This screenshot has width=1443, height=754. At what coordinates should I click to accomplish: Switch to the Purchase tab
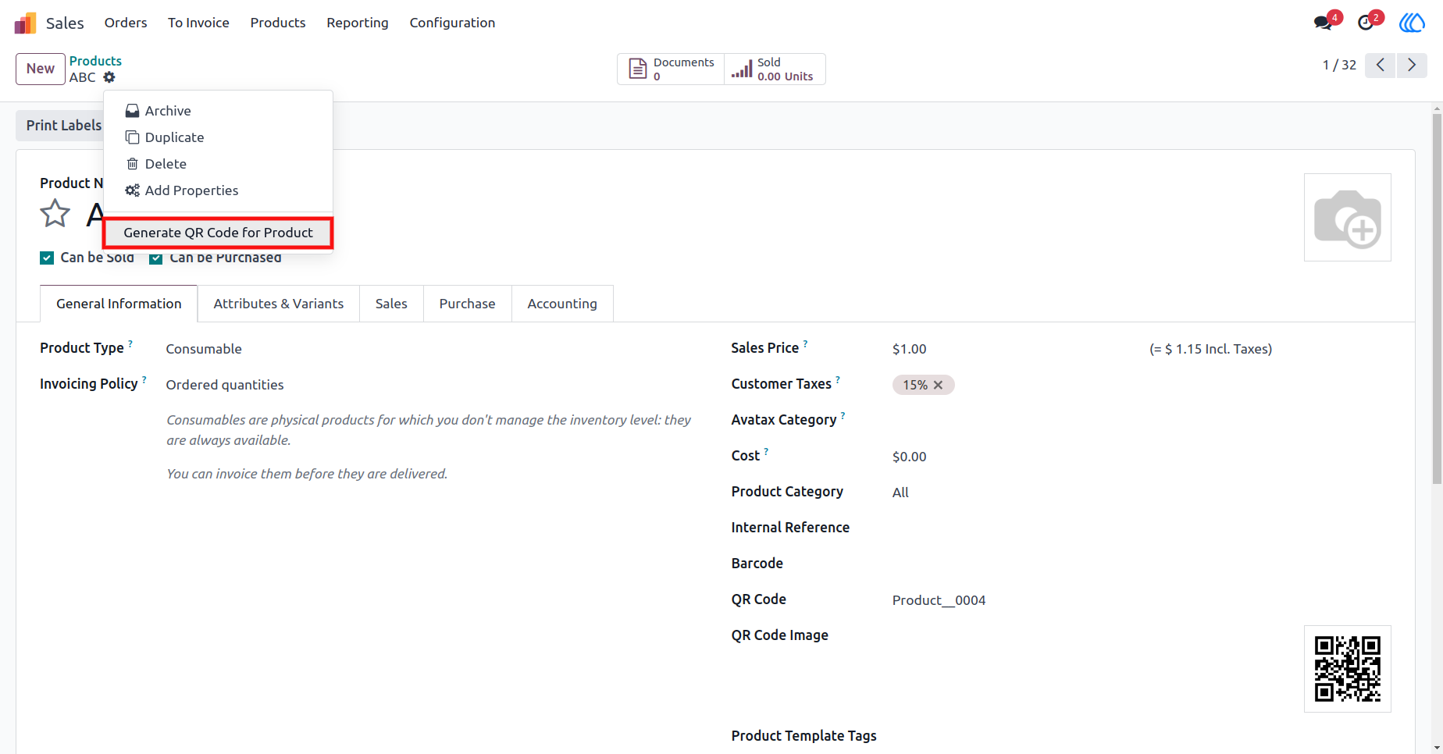coord(467,304)
